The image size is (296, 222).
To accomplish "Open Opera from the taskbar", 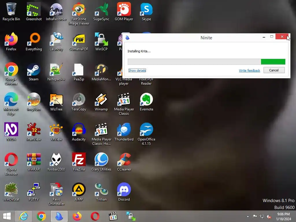I will pyautogui.click(x=95, y=216).
